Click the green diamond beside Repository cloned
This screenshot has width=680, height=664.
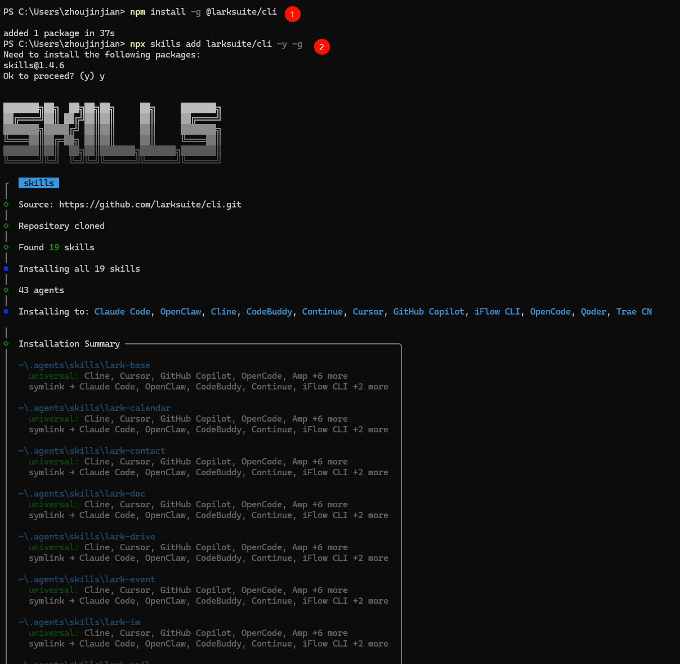[6, 225]
